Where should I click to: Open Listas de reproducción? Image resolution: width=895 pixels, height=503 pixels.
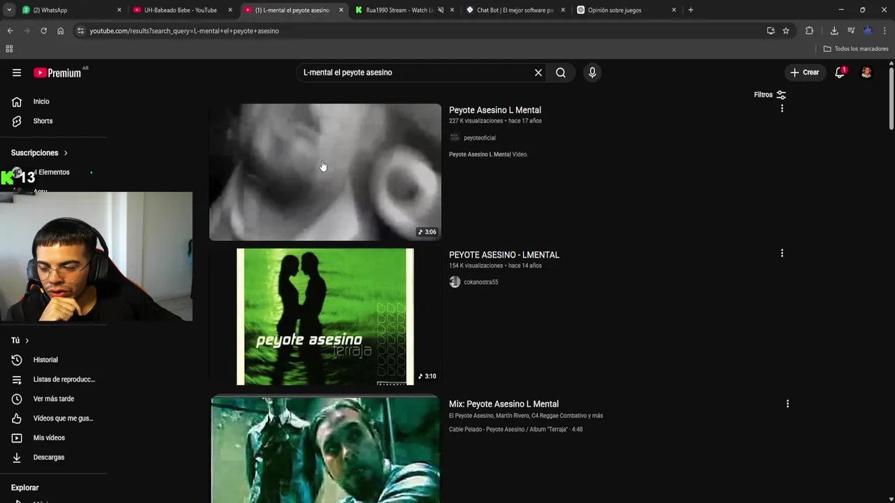coord(53,379)
